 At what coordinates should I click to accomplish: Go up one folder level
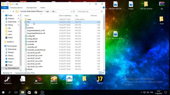(x=13, y=11)
